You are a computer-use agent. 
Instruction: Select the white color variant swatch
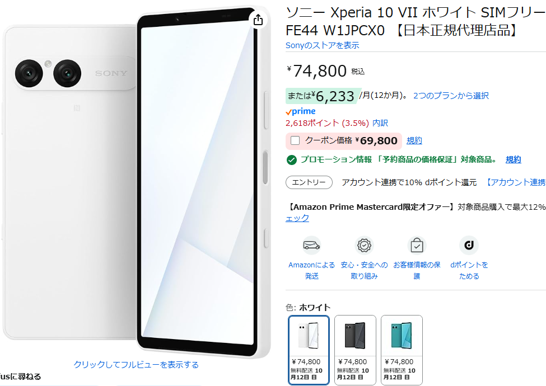click(x=309, y=350)
